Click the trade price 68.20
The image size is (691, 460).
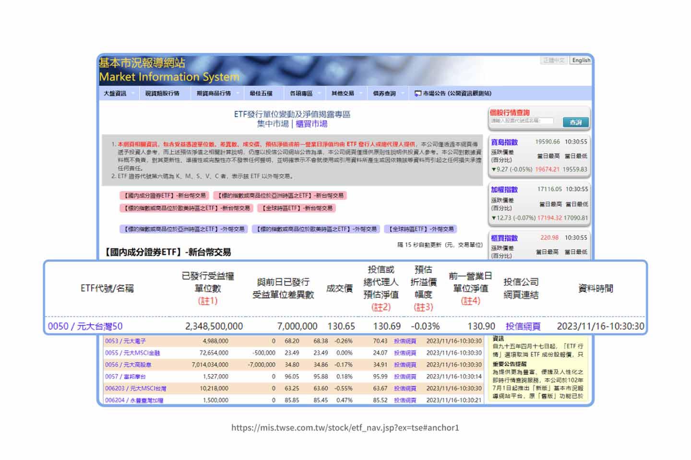[292, 341]
